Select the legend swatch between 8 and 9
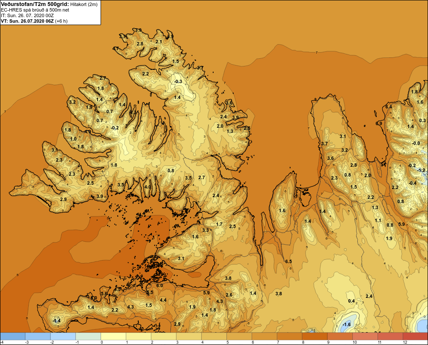Screen dimensions: 428x345 pos(315,336)
